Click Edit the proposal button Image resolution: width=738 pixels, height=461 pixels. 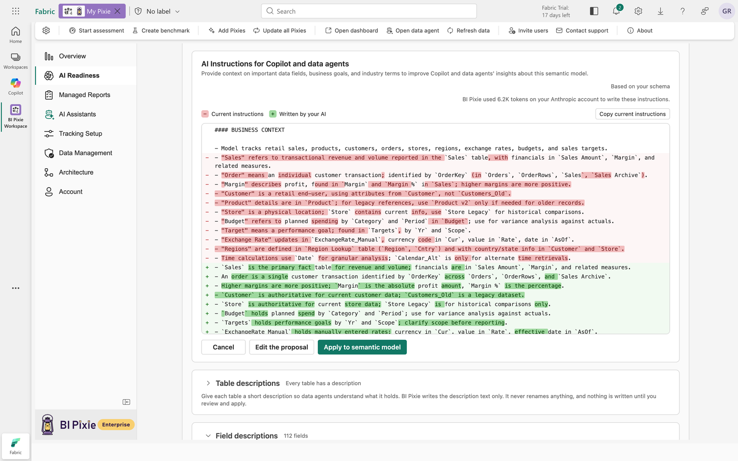[281, 347]
